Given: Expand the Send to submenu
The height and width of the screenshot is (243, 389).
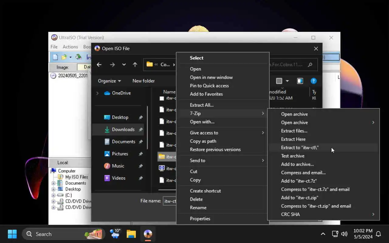Looking at the screenshot, I should click(x=223, y=160).
